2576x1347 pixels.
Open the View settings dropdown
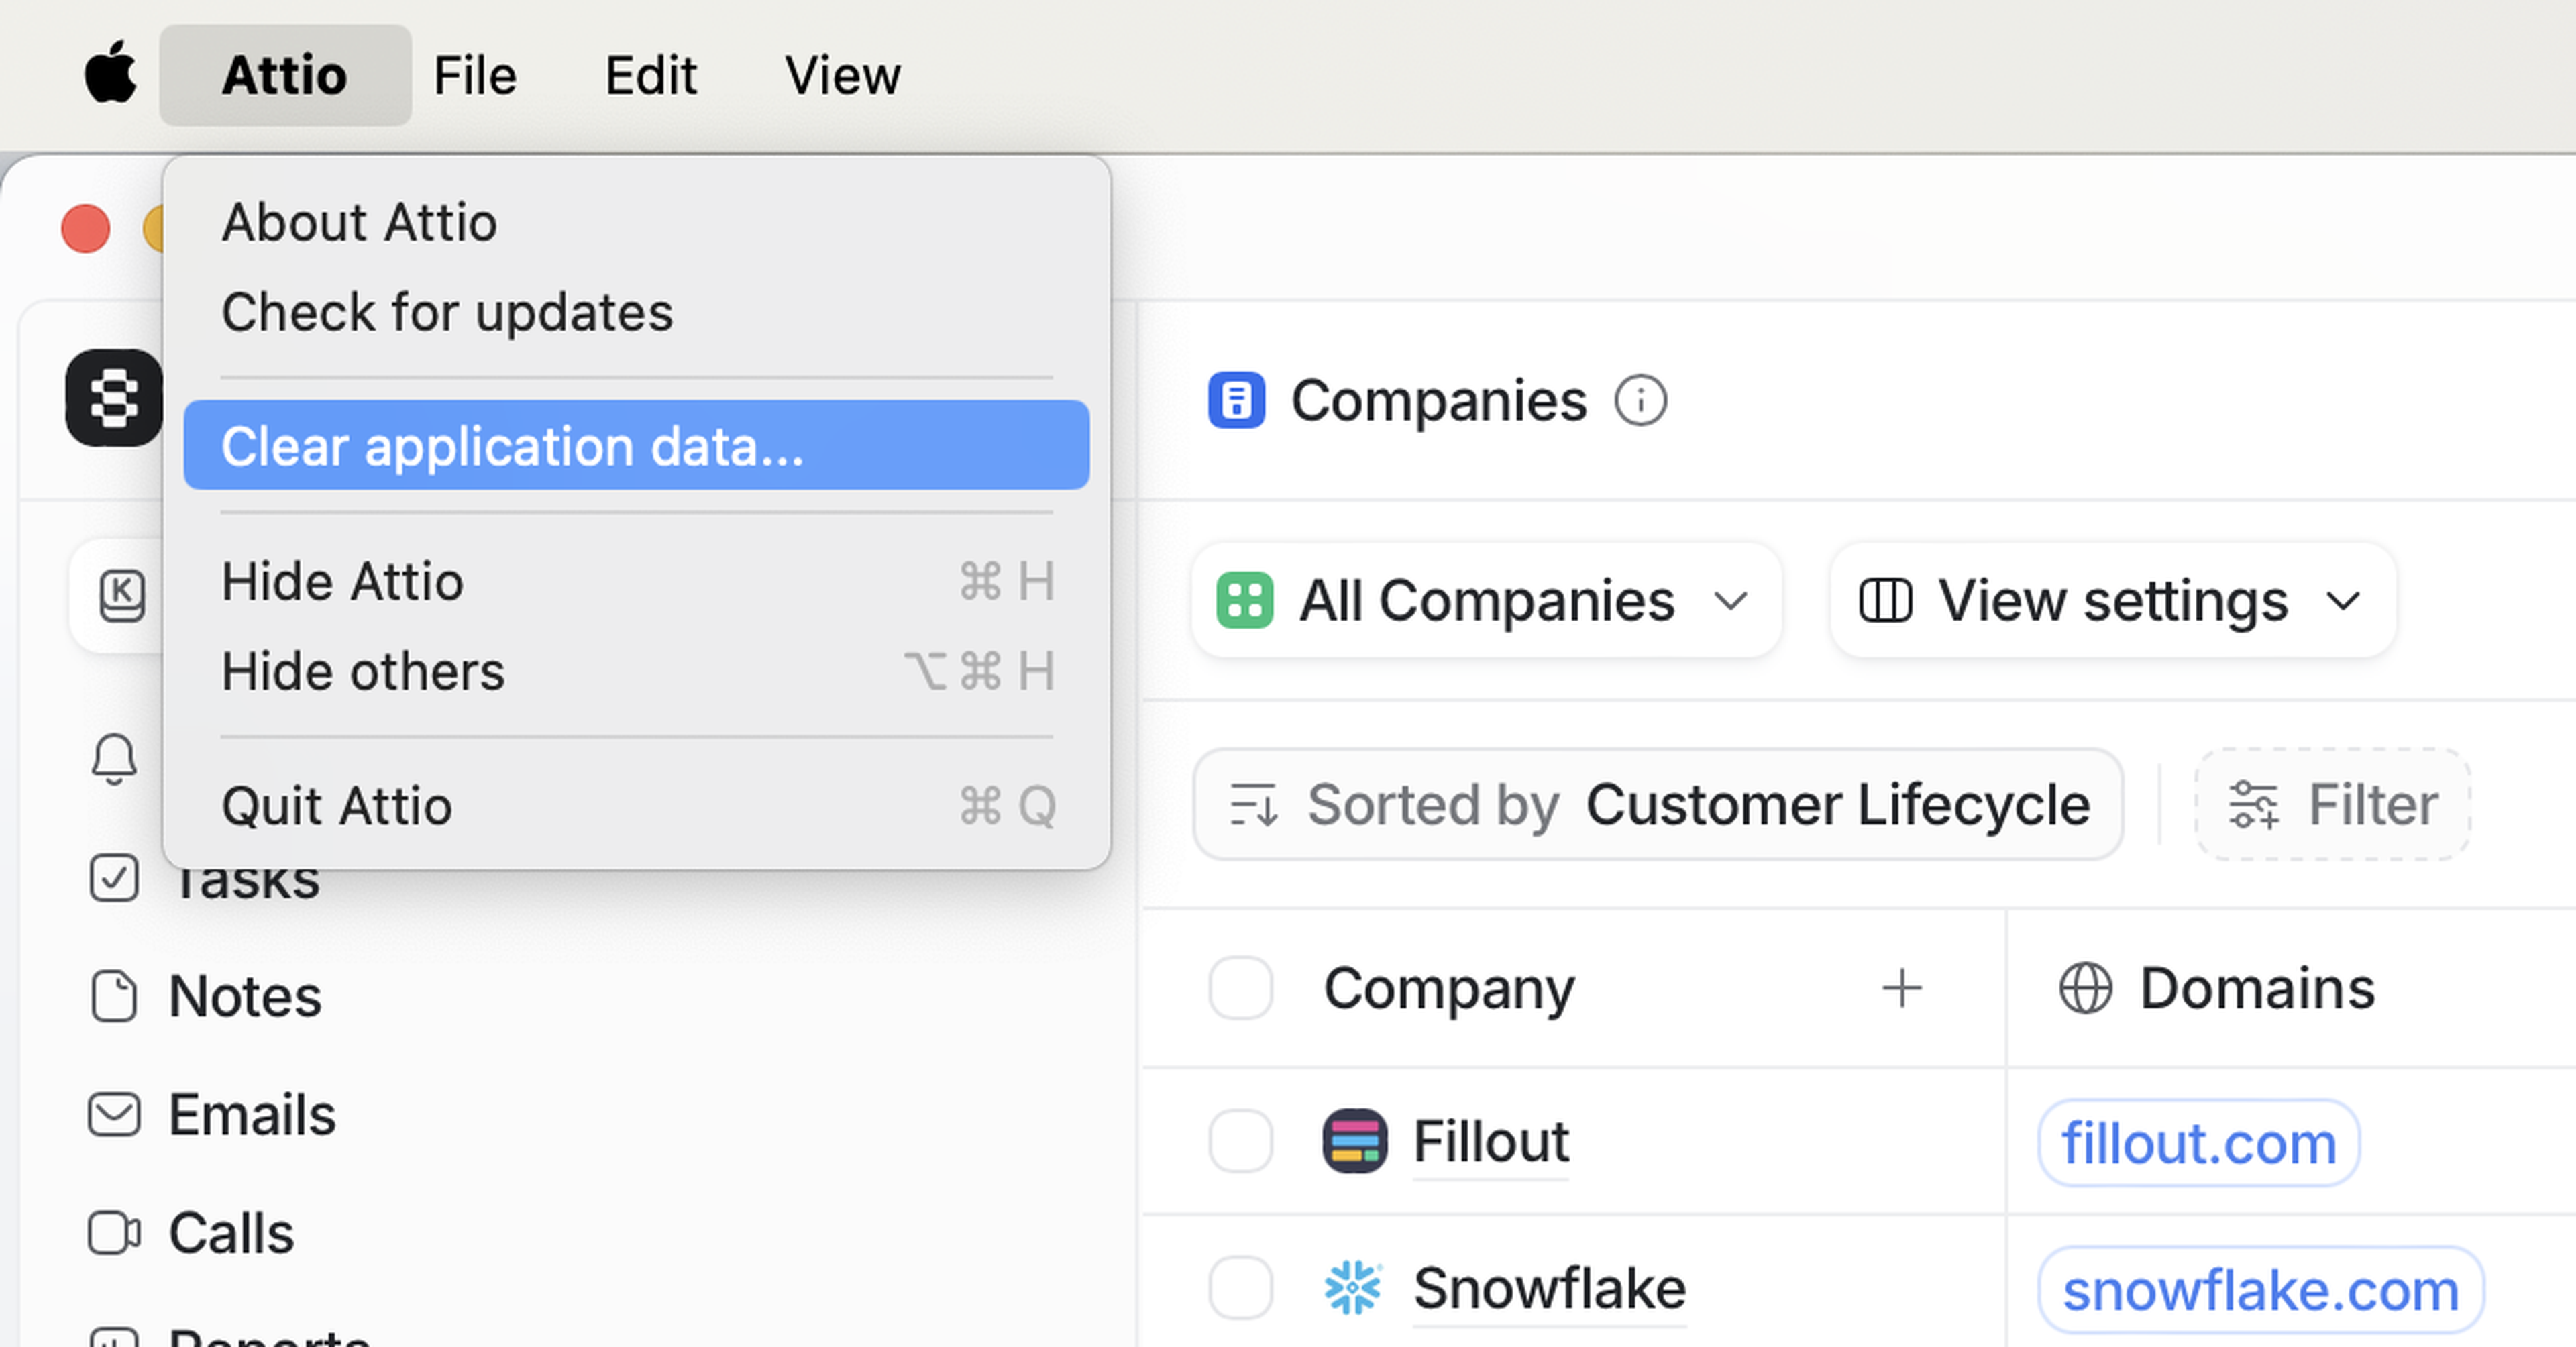pos(2112,601)
